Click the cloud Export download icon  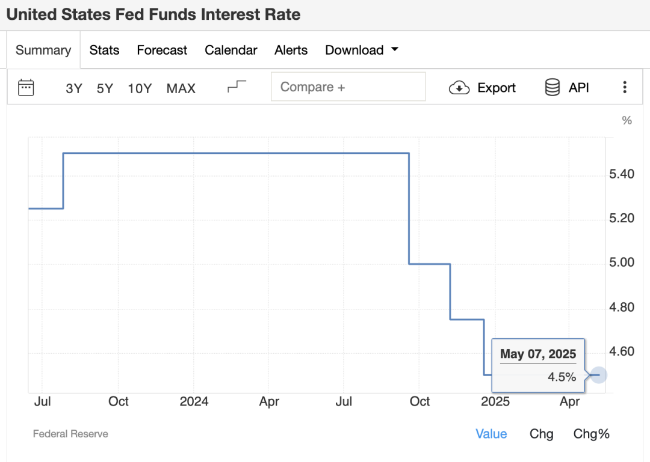tap(459, 88)
